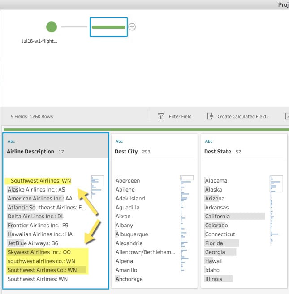
Task: Select last value Southwest Airlines: WN
Action: click(x=37, y=279)
